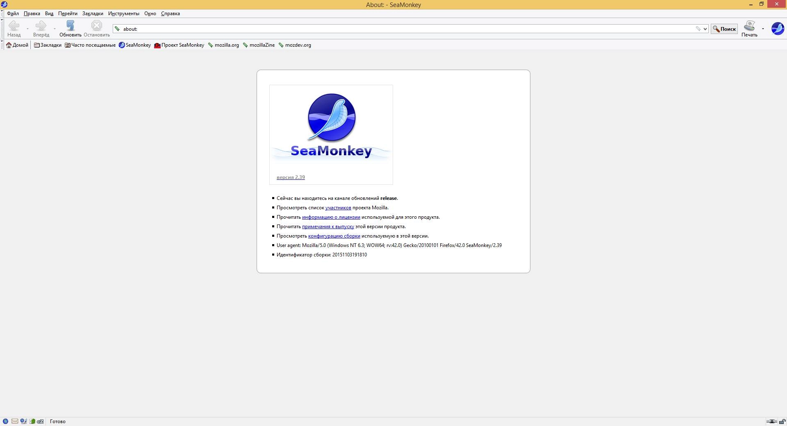Image resolution: width=787 pixels, height=426 pixels.
Task: Open Mail & Newsgroups envelope icon
Action: coord(15,421)
